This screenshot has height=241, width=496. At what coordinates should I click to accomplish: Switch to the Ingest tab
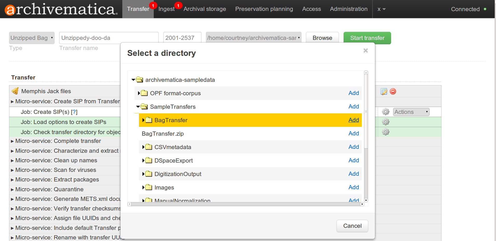(166, 9)
